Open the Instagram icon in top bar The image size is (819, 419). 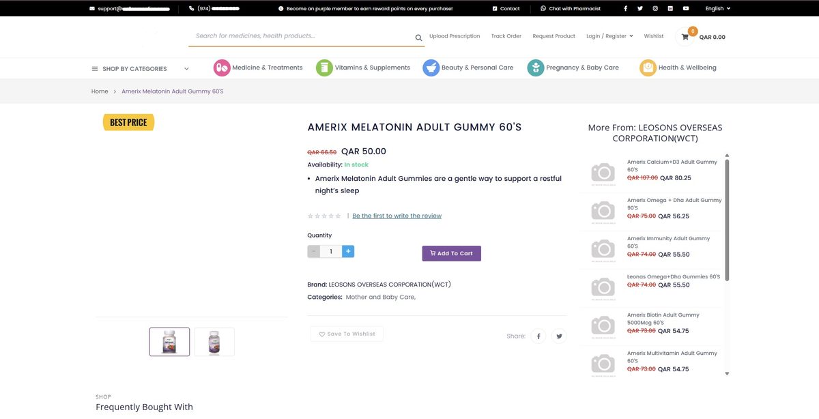tap(655, 8)
